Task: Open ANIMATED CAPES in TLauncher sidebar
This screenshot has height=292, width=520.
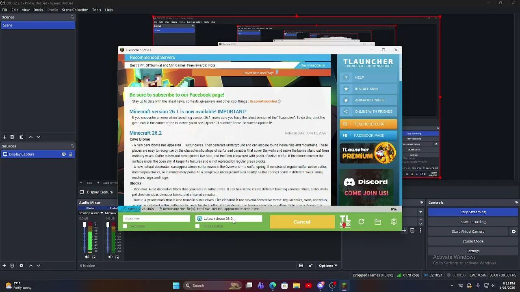Action: tap(368, 100)
